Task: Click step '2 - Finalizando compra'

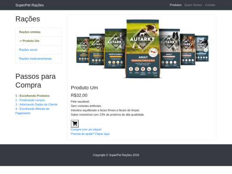Action: 30,100
